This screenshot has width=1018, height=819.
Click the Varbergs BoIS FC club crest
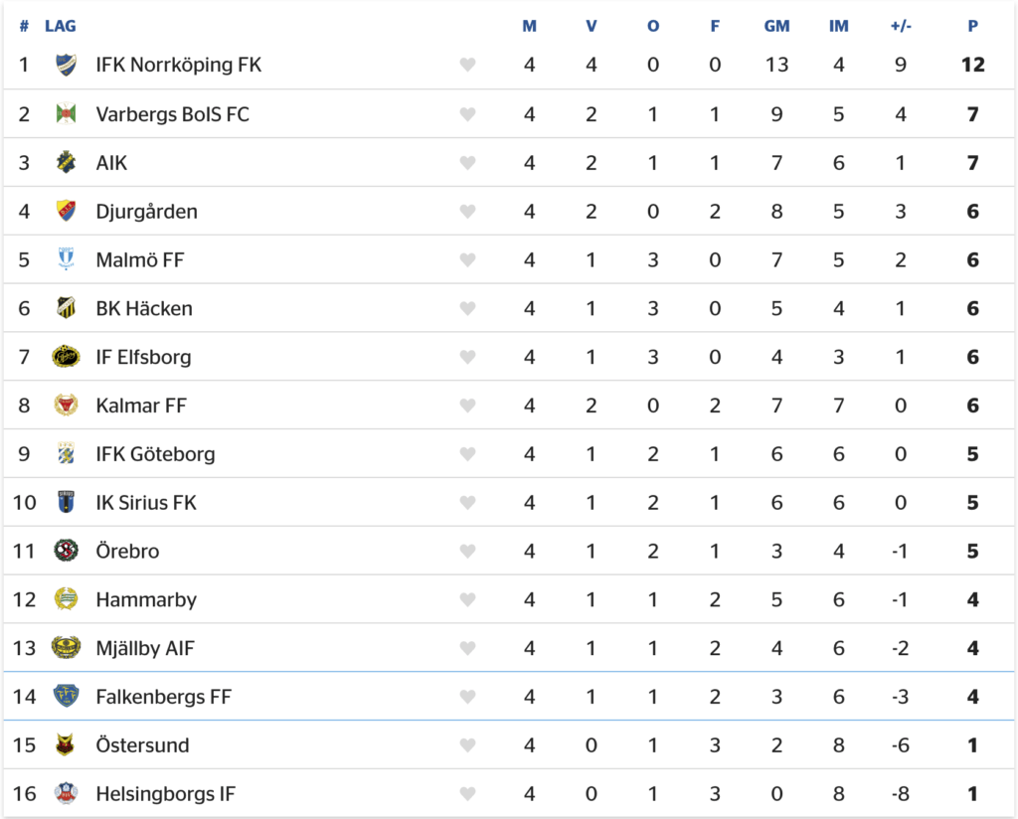coord(66,113)
